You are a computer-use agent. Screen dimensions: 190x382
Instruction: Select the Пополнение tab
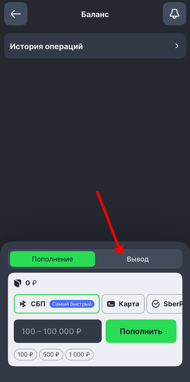pos(52,259)
